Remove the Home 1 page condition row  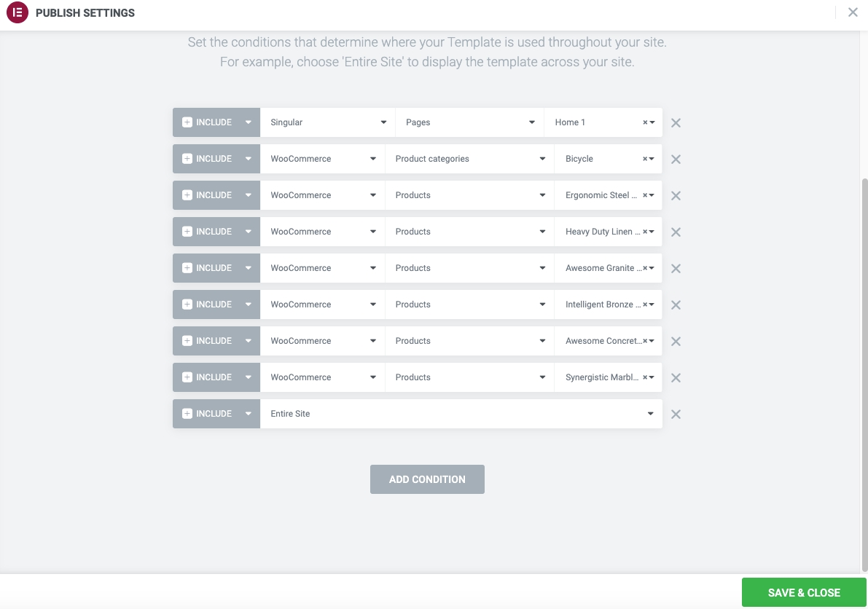coord(676,123)
